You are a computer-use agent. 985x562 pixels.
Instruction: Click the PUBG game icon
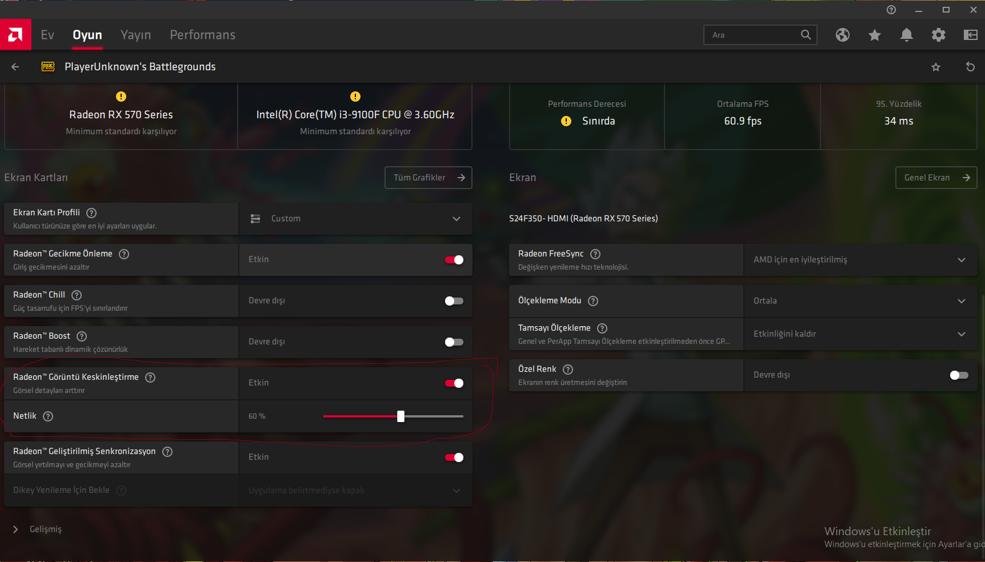[x=48, y=67]
